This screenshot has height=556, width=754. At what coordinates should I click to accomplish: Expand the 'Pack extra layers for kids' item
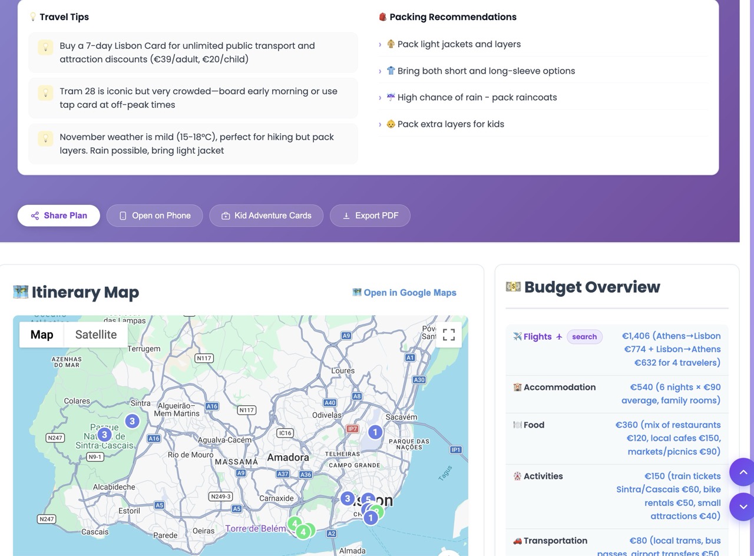543,124
